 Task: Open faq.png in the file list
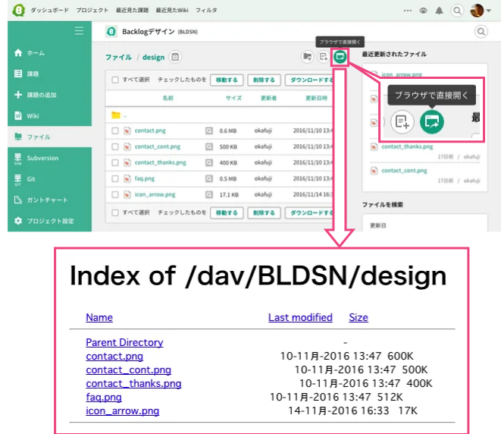(145, 178)
